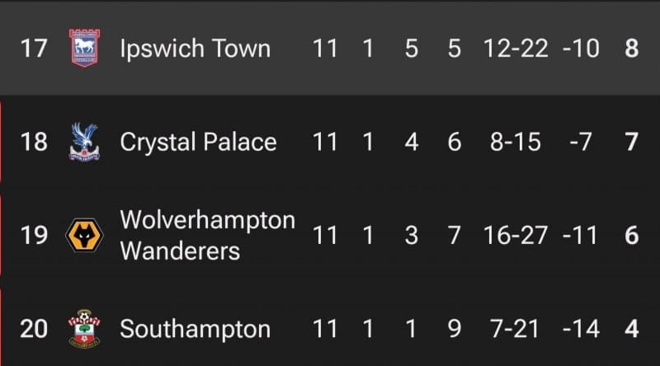Image resolution: width=660 pixels, height=366 pixels.
Task: Click Southampton's 7-21 goals record
Action: coord(516,330)
